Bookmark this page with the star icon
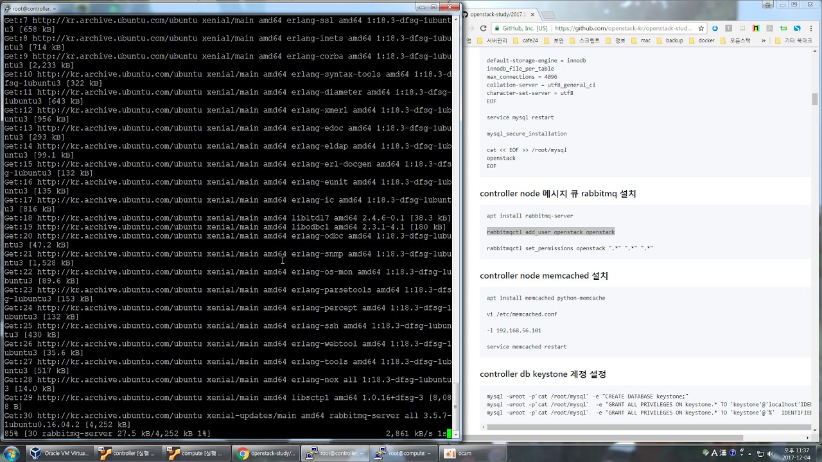The height and width of the screenshot is (462, 822). click(x=701, y=28)
